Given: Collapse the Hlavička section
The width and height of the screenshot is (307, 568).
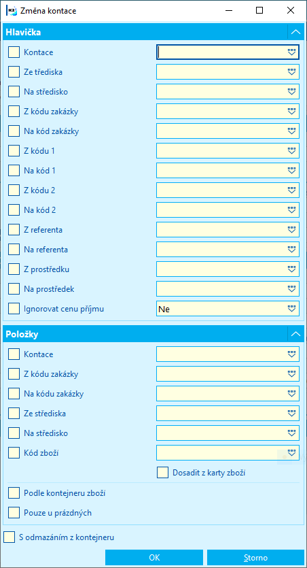Looking at the screenshot, I should coord(295,32).
